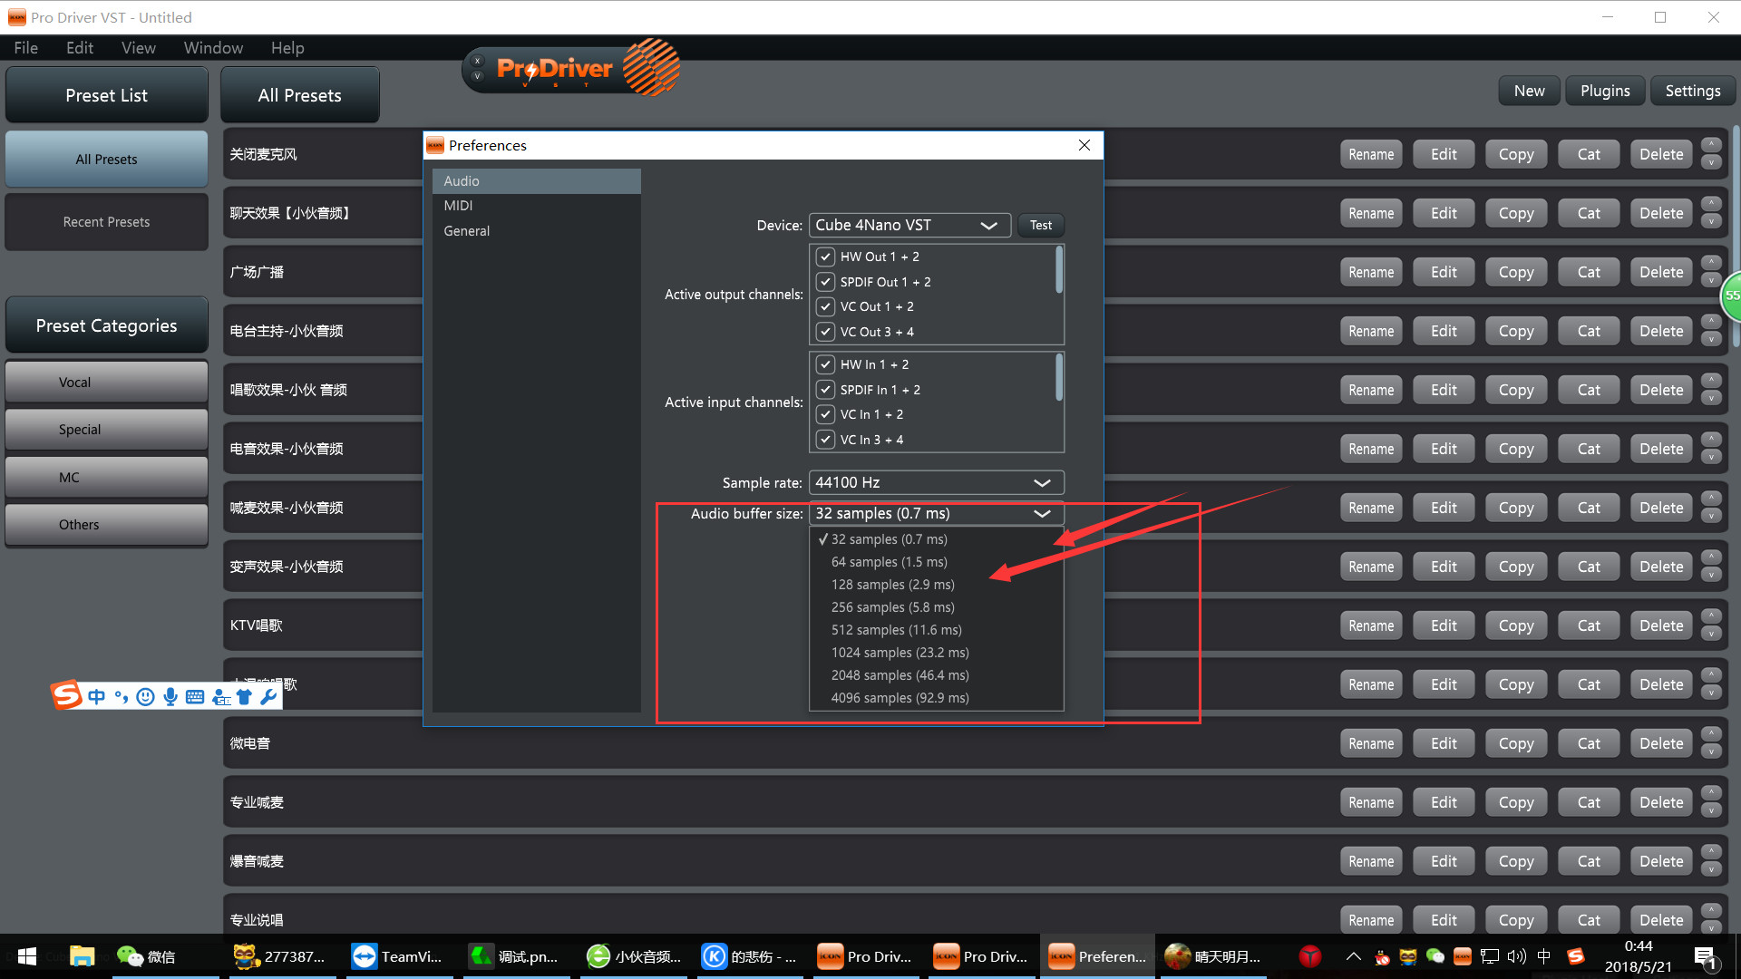Viewport: 1741px width, 979px height.
Task: Toggle Chinese mode on Sogou IME bar
Action: (x=96, y=696)
